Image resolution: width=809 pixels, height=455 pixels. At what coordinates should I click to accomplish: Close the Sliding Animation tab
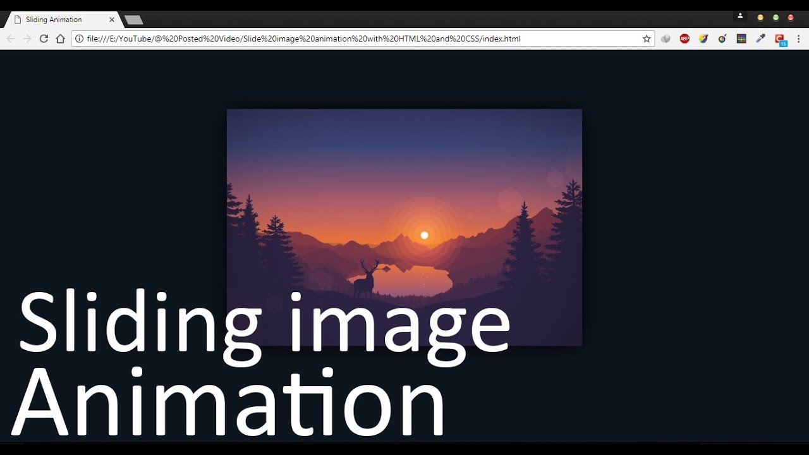[x=112, y=20]
